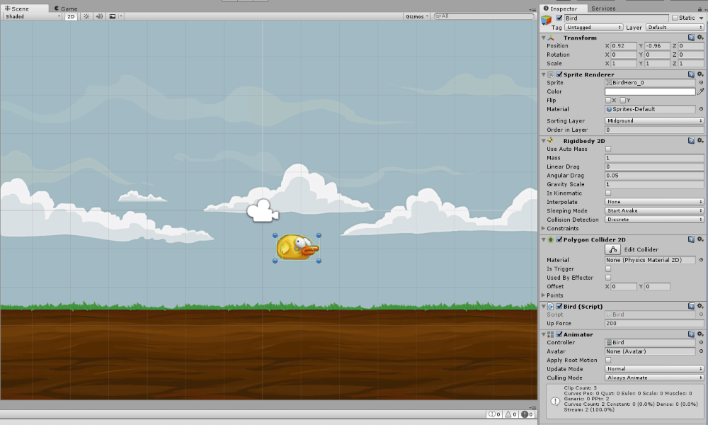This screenshot has height=425, width=708.
Task: Open the Animator component gear menu
Action: pyautogui.click(x=700, y=334)
